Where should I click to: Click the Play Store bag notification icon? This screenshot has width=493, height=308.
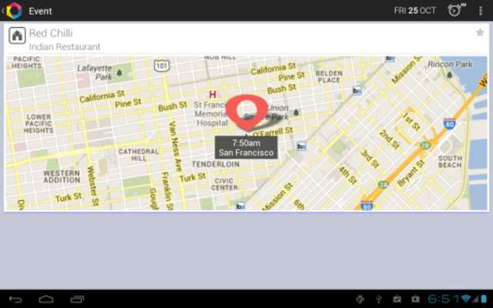click(416, 299)
